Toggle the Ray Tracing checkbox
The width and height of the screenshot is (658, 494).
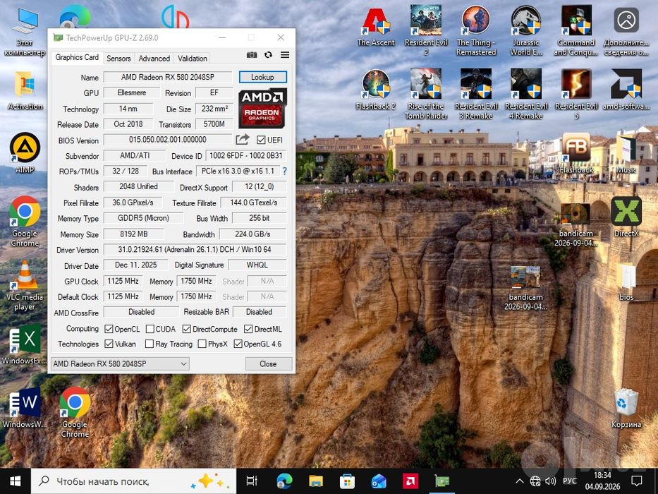149,344
